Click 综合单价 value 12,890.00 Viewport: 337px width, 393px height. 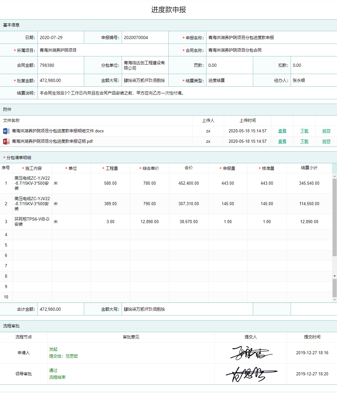tap(149, 222)
